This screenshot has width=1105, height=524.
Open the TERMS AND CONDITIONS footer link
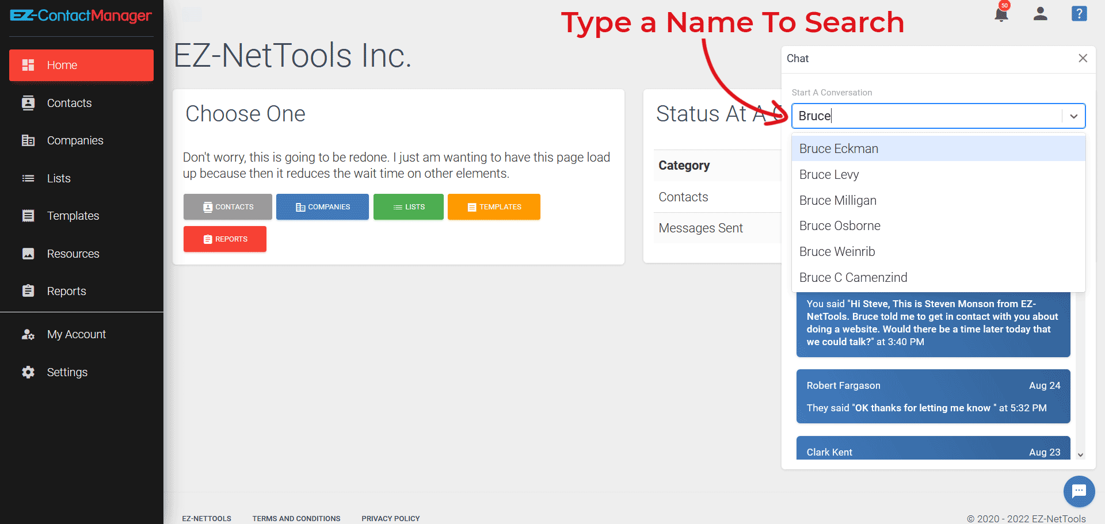[296, 518]
